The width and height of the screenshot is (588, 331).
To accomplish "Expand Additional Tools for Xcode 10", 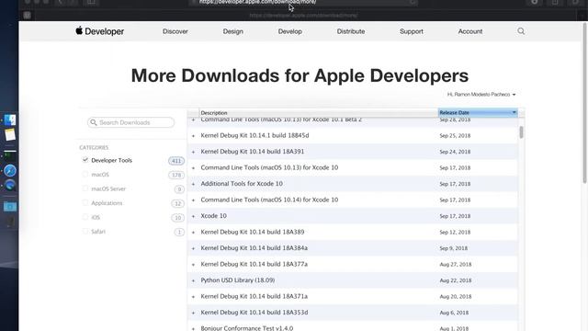I will (194, 184).
